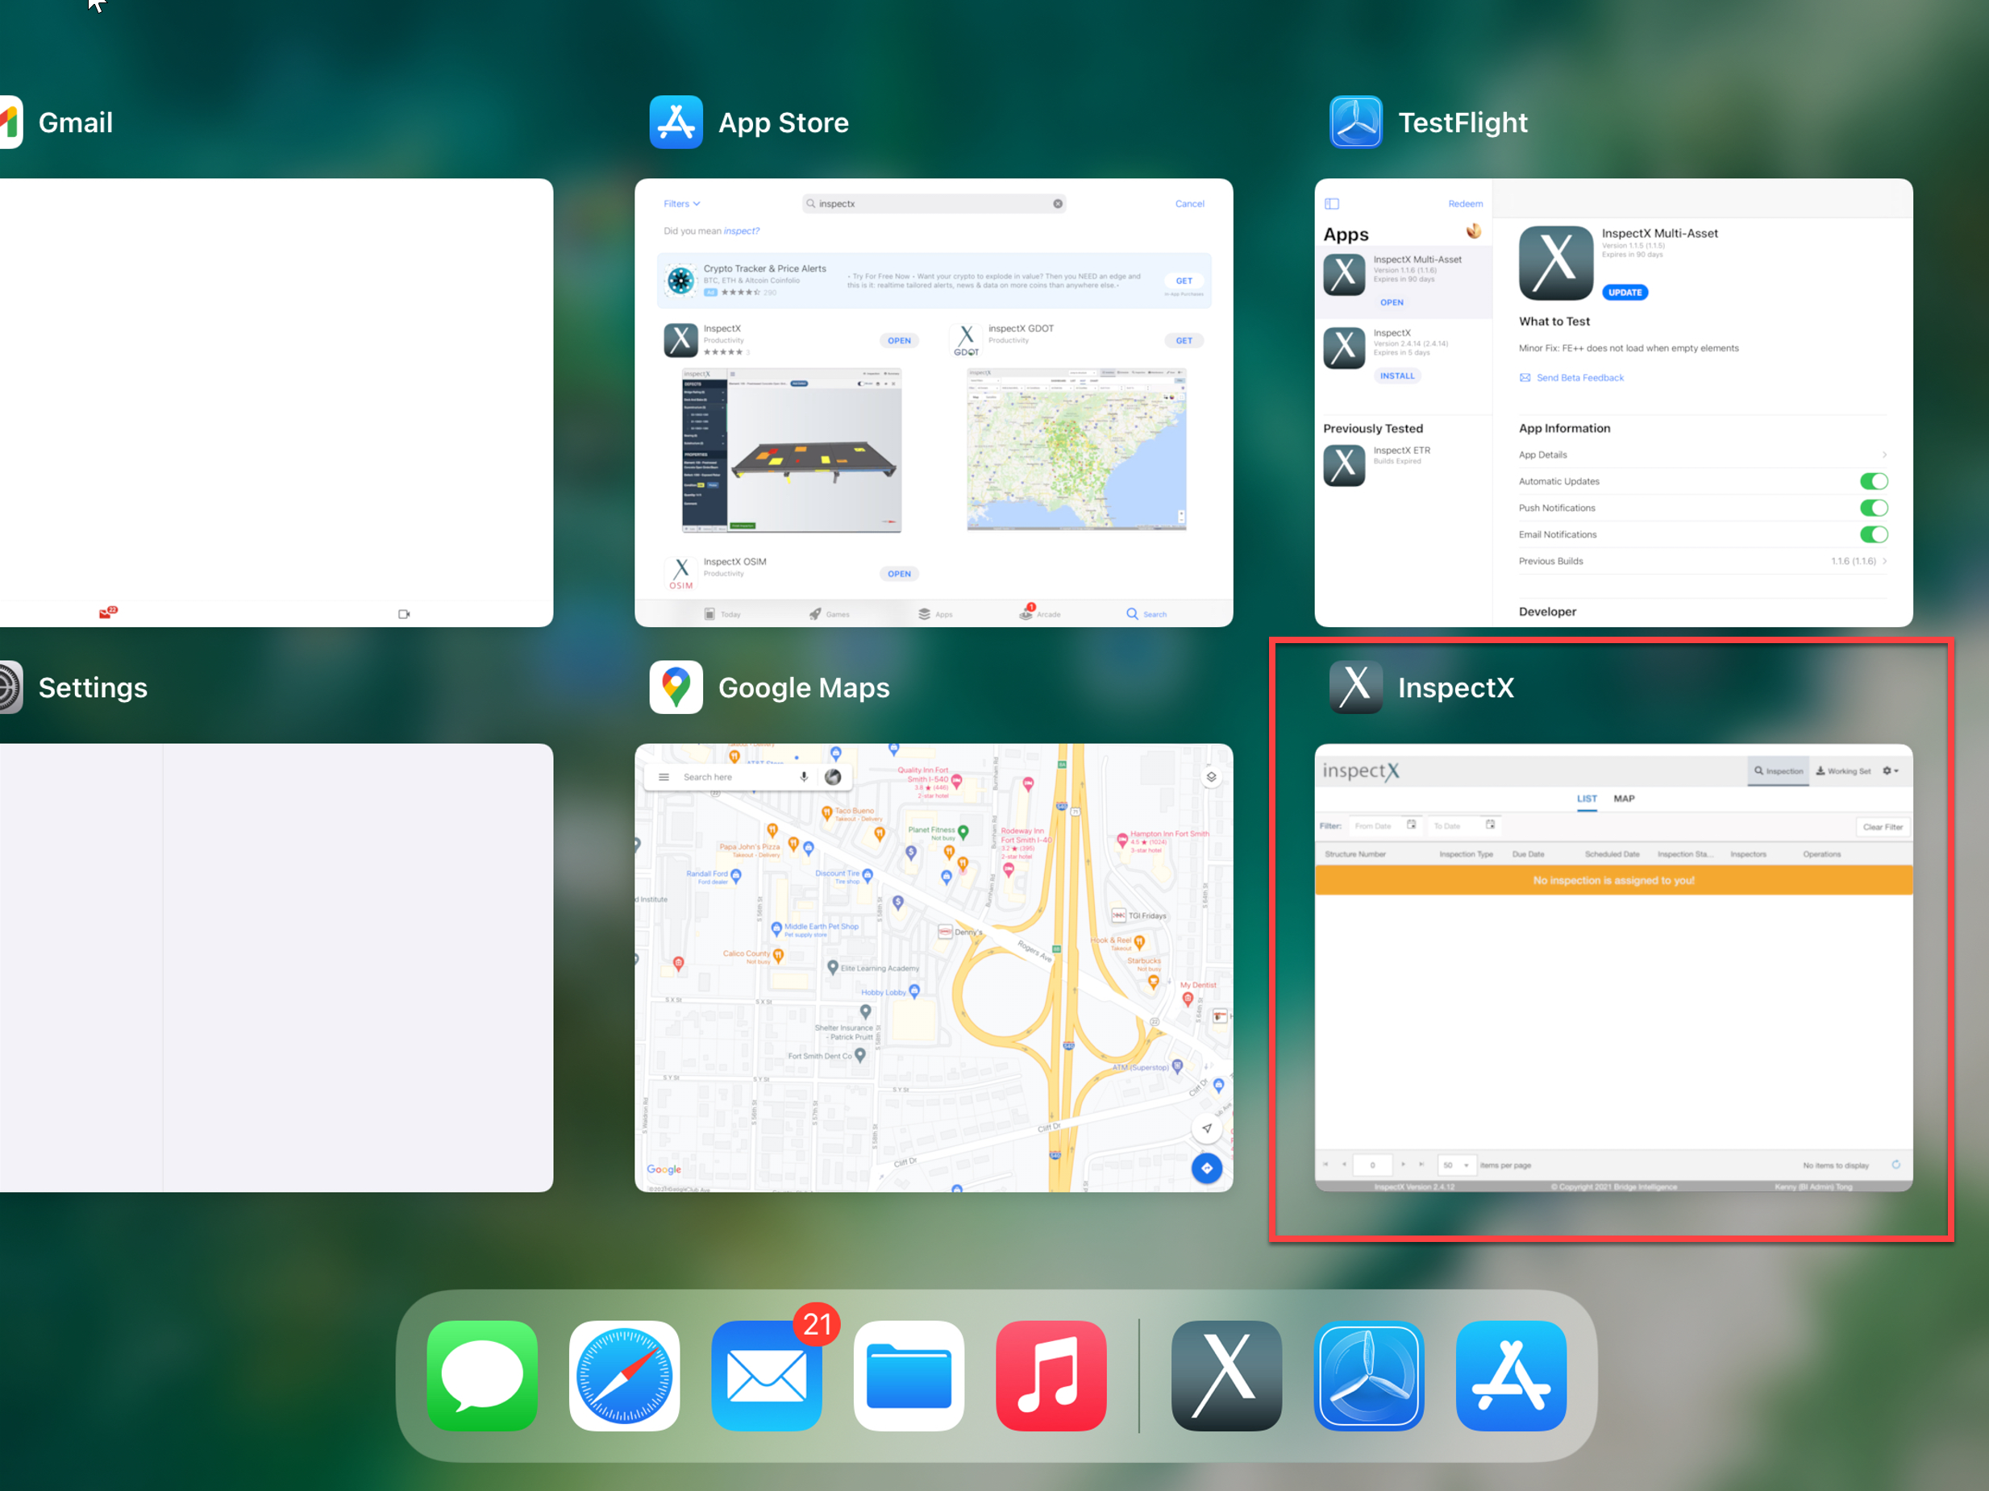Tap INSTALL for InspectX in TestFlight
Screen dimensions: 1989x1491
[1397, 376]
